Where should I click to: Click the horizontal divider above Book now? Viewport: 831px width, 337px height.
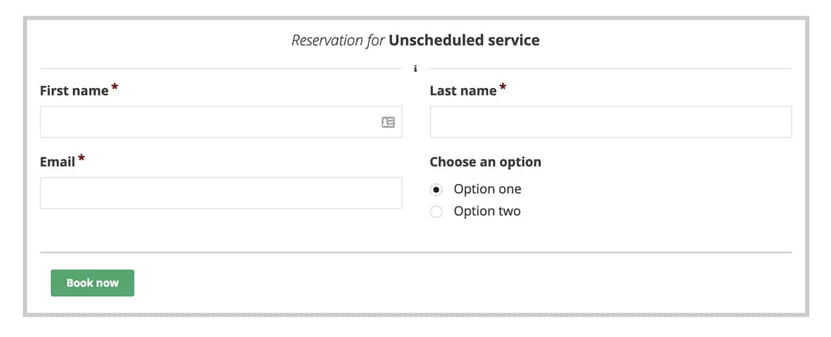[416, 252]
